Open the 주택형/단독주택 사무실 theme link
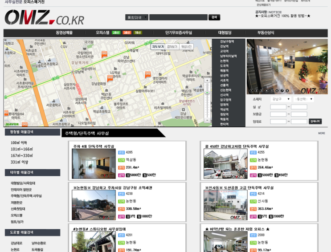Image resolution: width=331 pixels, height=252 pixels. point(26,196)
